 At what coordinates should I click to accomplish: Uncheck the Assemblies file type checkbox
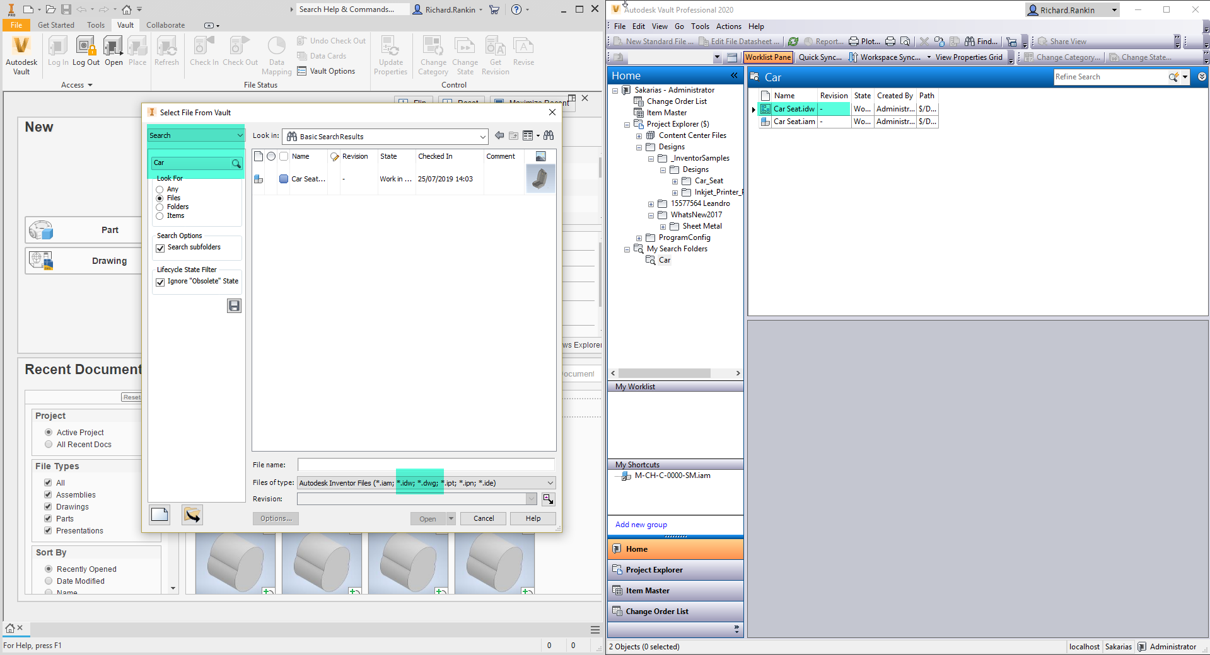[48, 494]
